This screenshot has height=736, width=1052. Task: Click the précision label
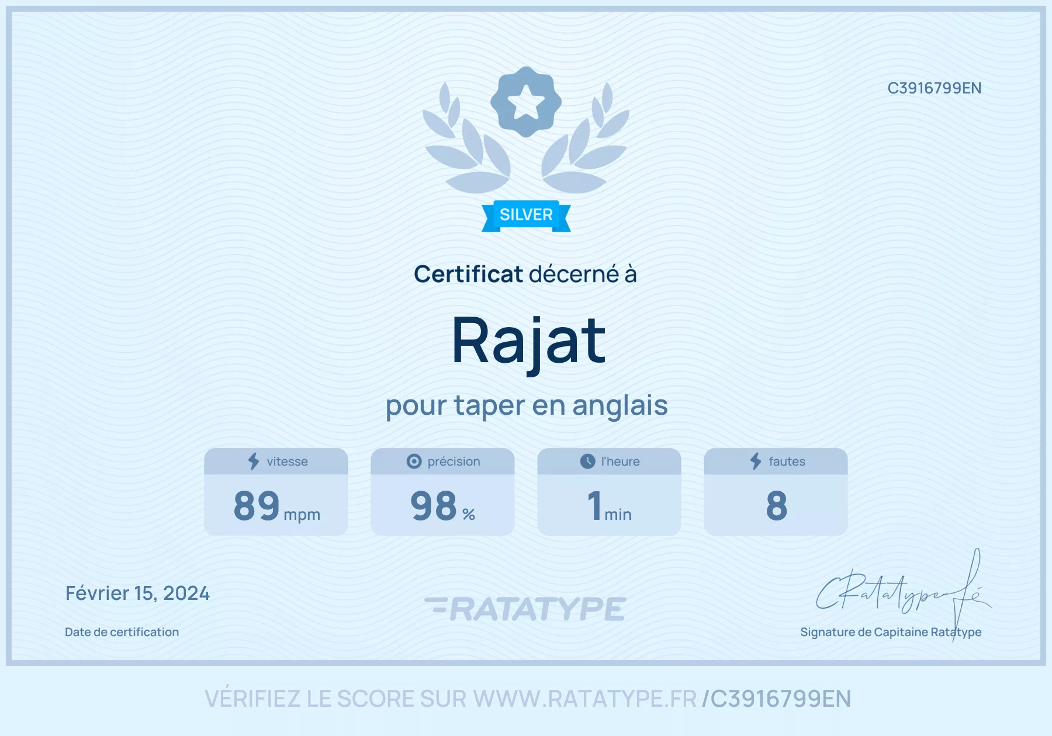click(454, 461)
